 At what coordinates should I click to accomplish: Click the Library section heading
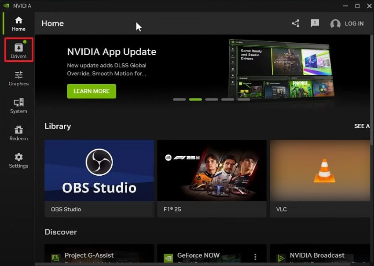tap(58, 126)
